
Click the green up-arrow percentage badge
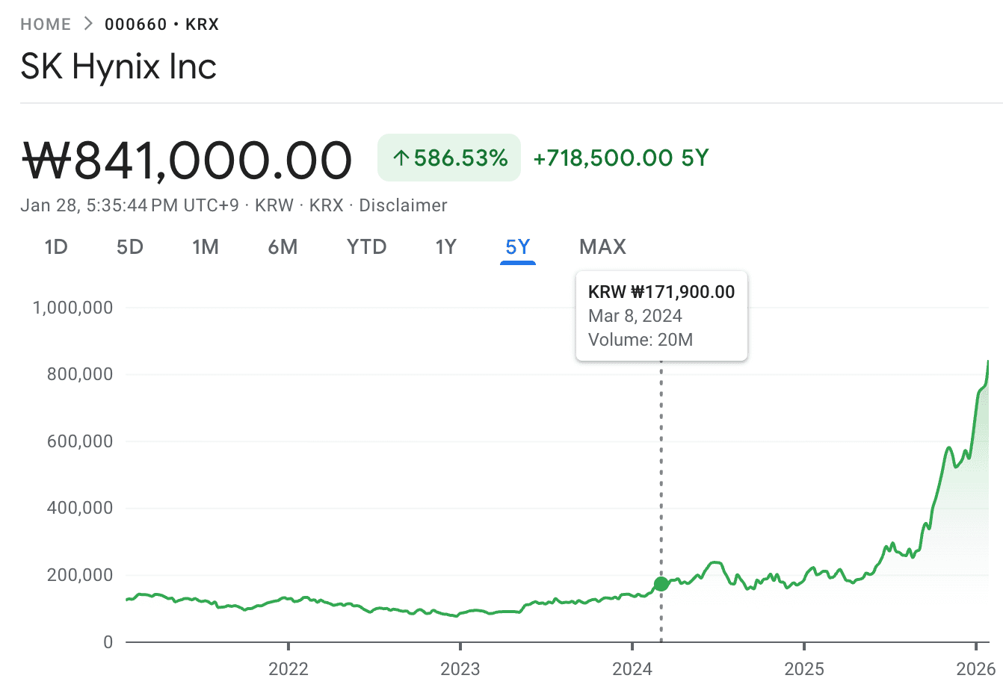[449, 158]
